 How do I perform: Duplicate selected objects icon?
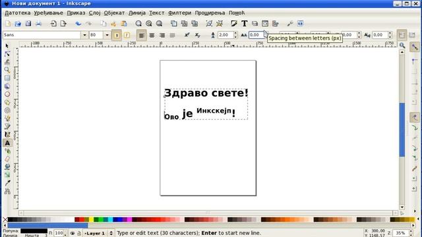click(x=174, y=24)
